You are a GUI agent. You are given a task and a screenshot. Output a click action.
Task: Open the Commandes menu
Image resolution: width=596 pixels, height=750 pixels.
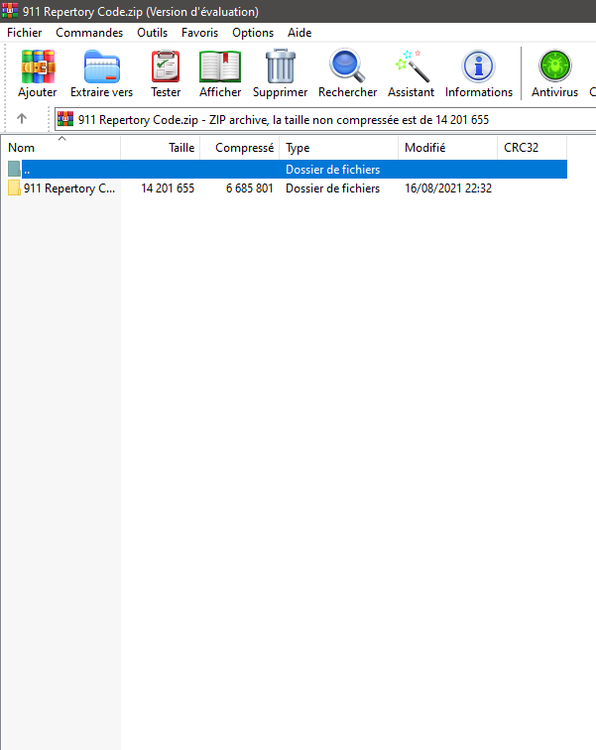click(x=89, y=33)
